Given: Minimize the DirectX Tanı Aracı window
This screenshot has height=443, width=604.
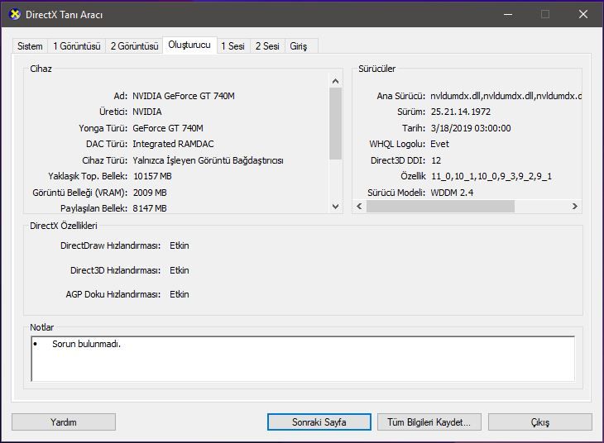Looking at the screenshot, I should coord(508,15).
